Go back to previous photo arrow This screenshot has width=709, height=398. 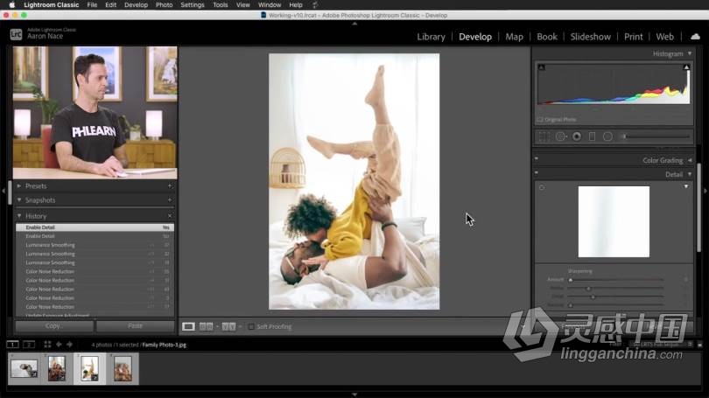click(59, 345)
